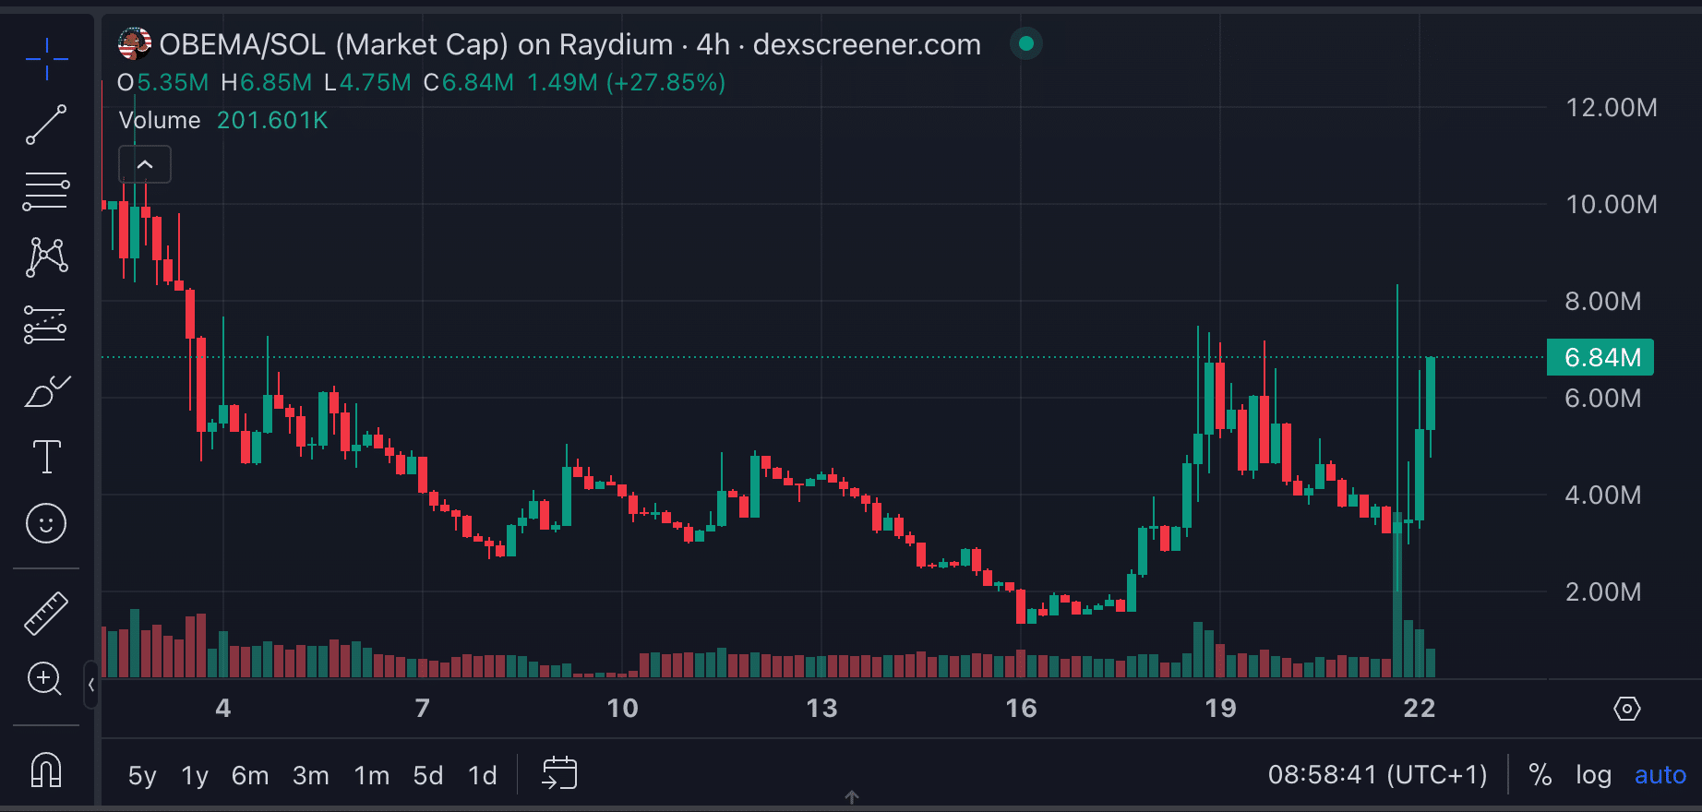Viewport: 1702px width, 812px height.
Task: Select the crosshair cursor tool
Action: point(46,60)
